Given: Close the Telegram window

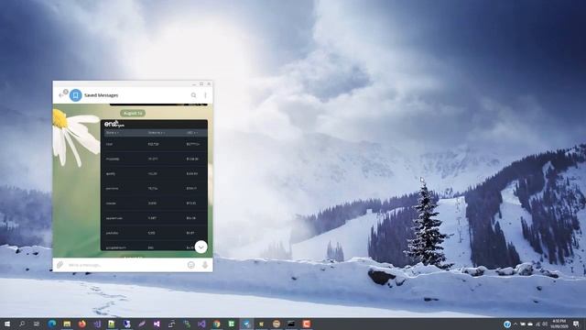Looking at the screenshot, I should 209,84.
